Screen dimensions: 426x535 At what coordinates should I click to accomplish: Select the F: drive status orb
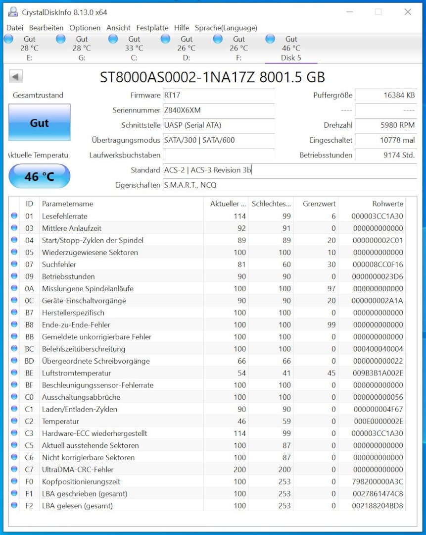(x=218, y=39)
